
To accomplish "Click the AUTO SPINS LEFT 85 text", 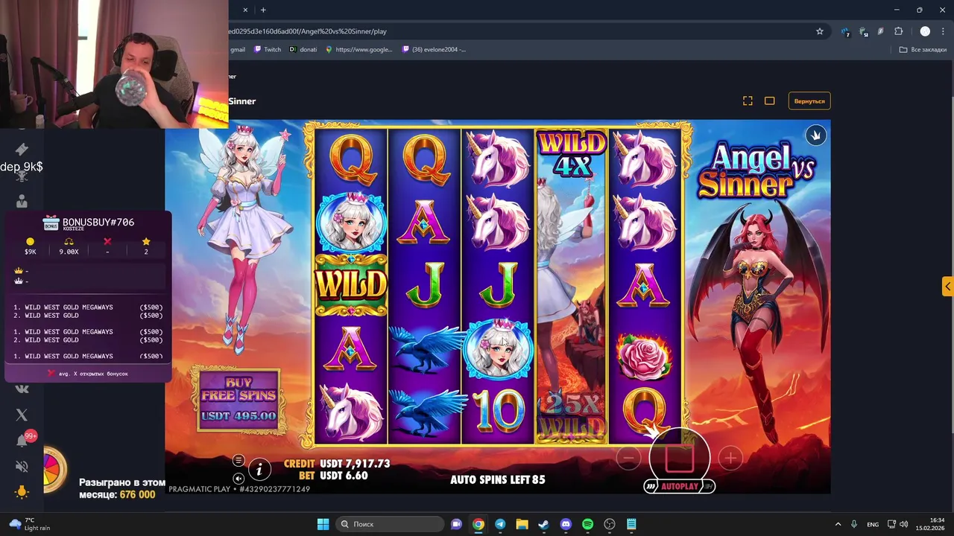I will point(497,480).
